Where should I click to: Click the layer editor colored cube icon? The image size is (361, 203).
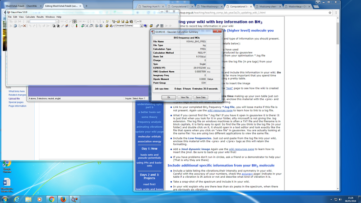click(67, 26)
